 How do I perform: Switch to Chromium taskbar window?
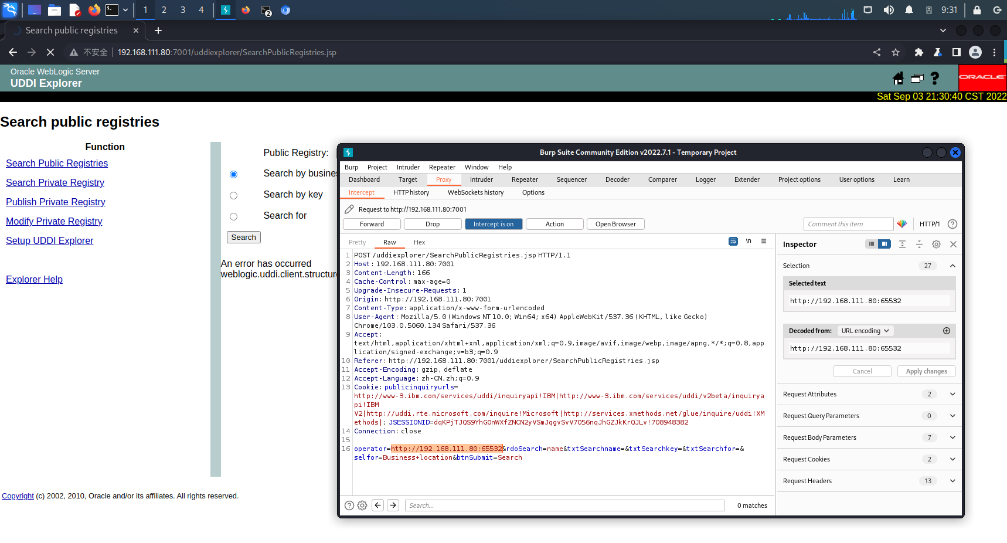pyautogui.click(x=285, y=10)
